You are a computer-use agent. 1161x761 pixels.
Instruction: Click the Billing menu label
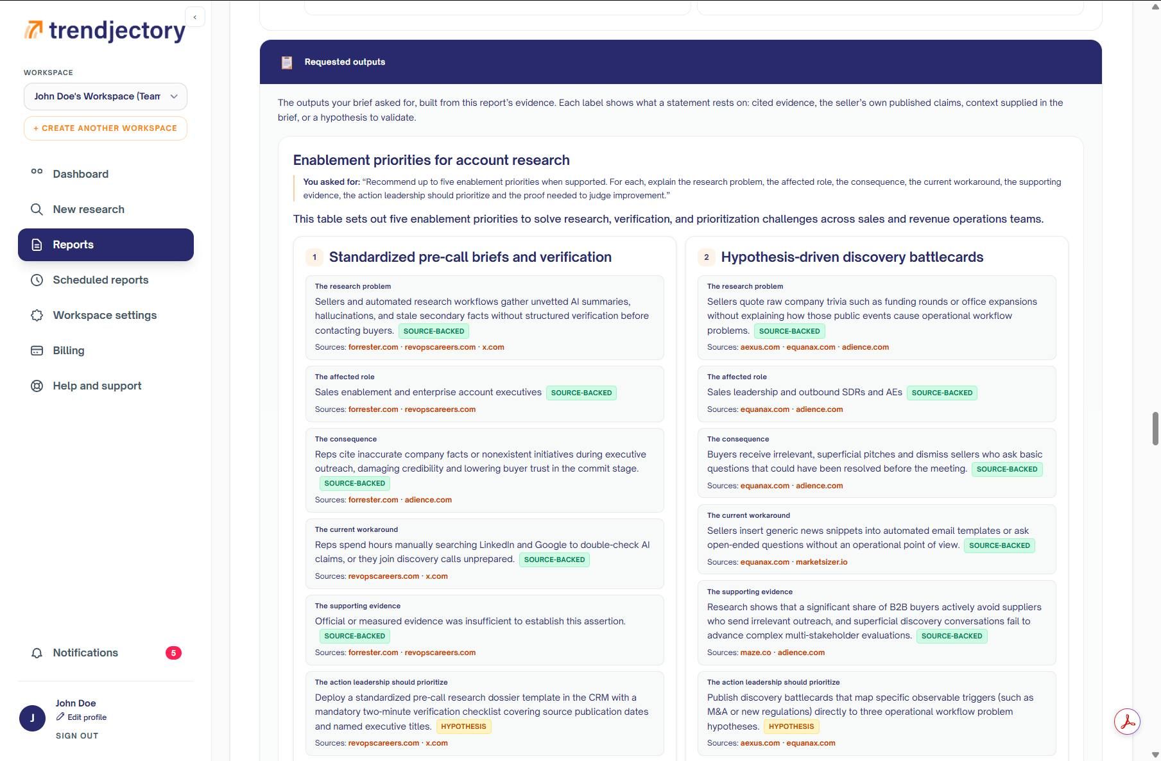point(69,350)
